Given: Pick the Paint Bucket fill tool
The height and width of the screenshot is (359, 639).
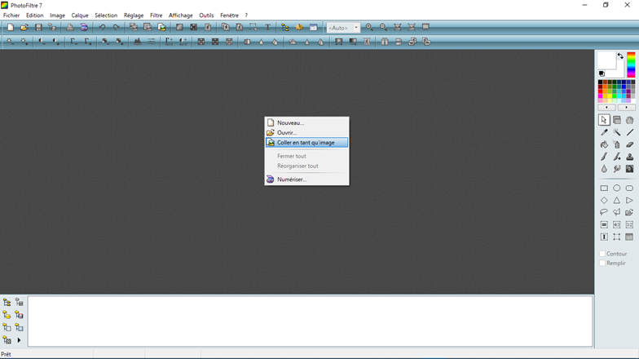Looking at the screenshot, I should tap(604, 144).
